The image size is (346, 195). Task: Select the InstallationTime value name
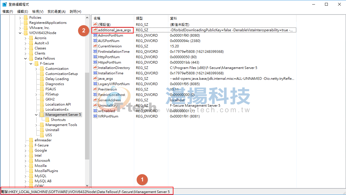click(111, 73)
